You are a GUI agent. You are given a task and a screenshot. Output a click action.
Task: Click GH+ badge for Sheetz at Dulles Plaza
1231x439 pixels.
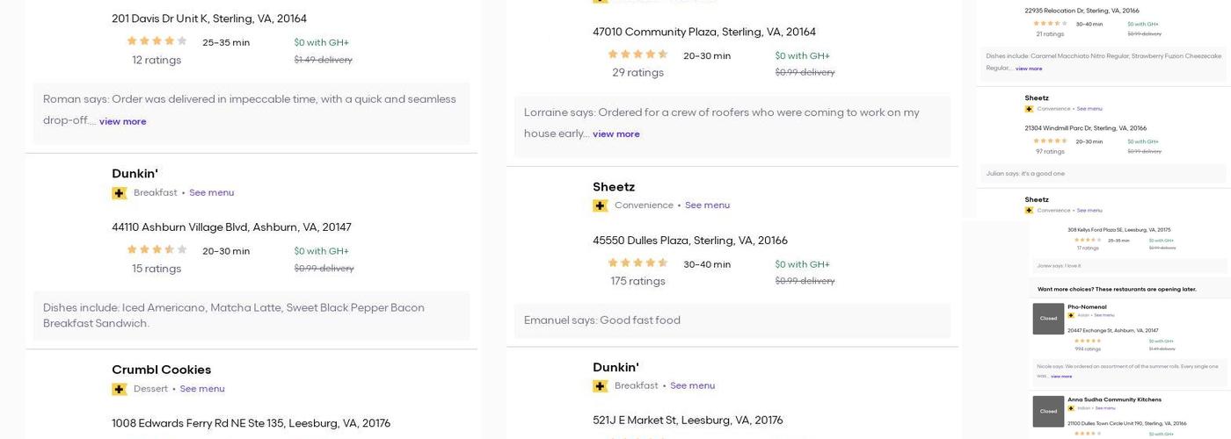(x=601, y=205)
